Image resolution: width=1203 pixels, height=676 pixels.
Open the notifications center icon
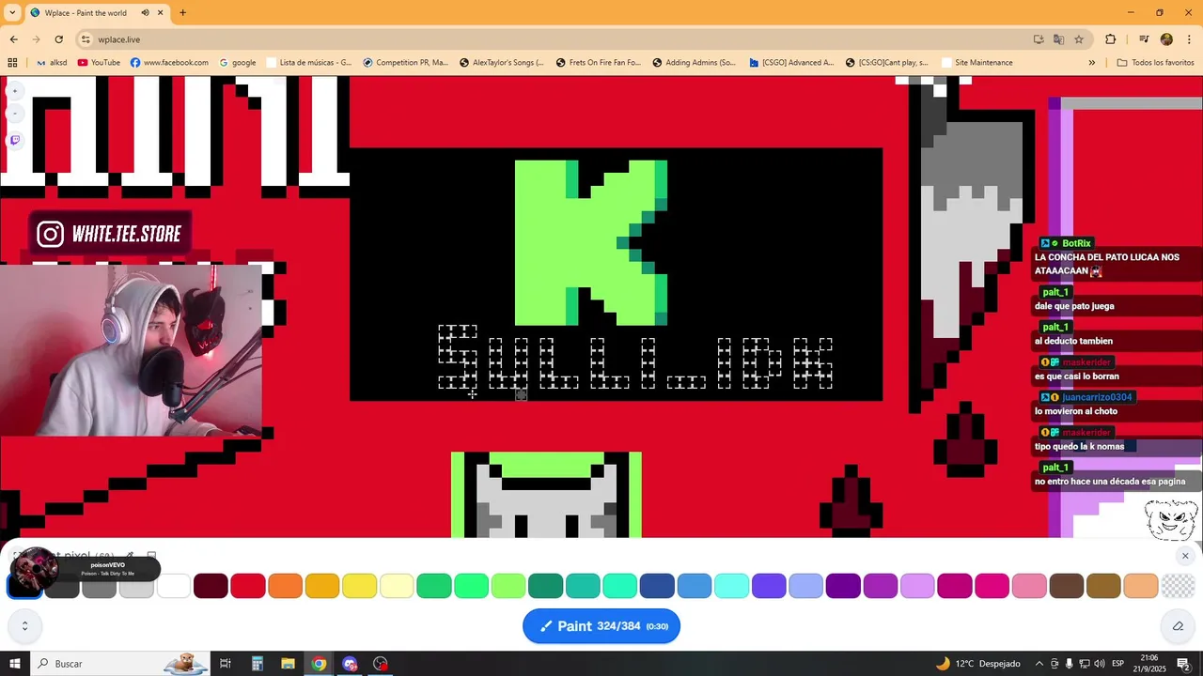(x=1183, y=664)
